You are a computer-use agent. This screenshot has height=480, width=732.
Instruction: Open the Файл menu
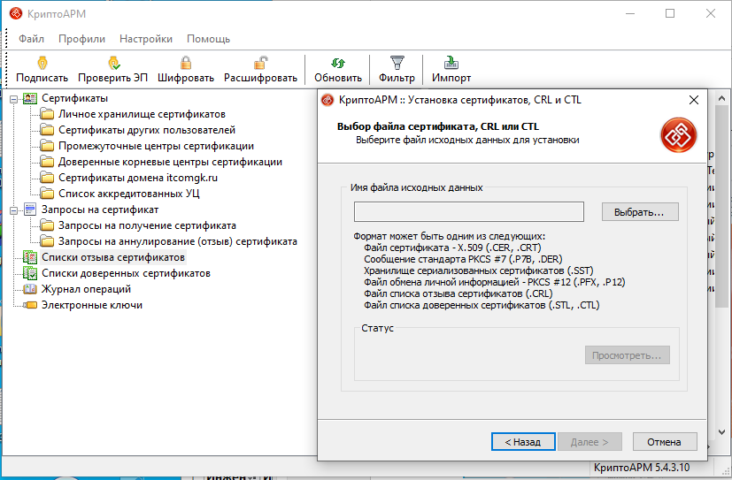(31, 39)
